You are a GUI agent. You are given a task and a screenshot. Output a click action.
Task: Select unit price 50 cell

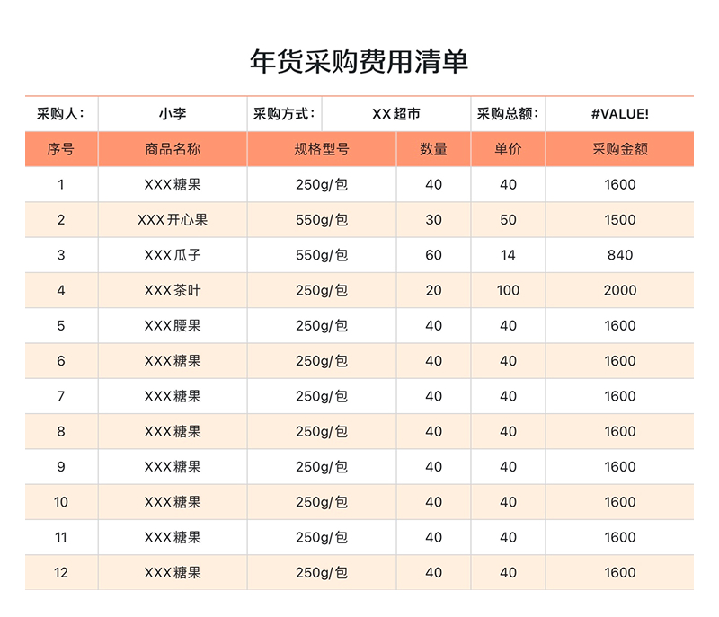508,220
